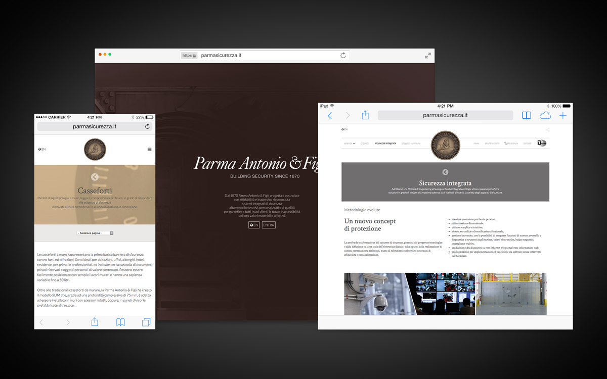Screen dimensions: 607x379
Task: Tap the back arrow above 'Sicurezza integrata'
Action: (x=445, y=172)
